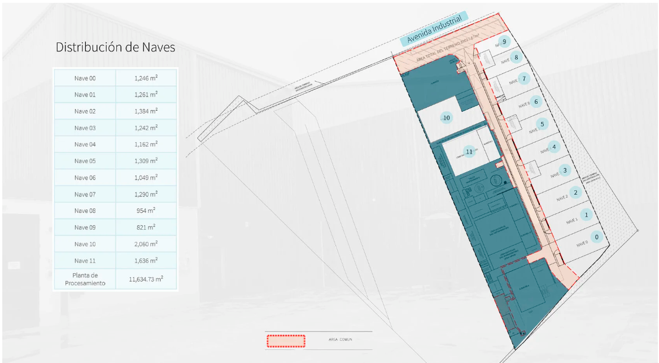Image resolution: width=659 pixels, height=363 pixels.
Task: Click the Planta de Procesamiento cell
Action: click(x=85, y=279)
